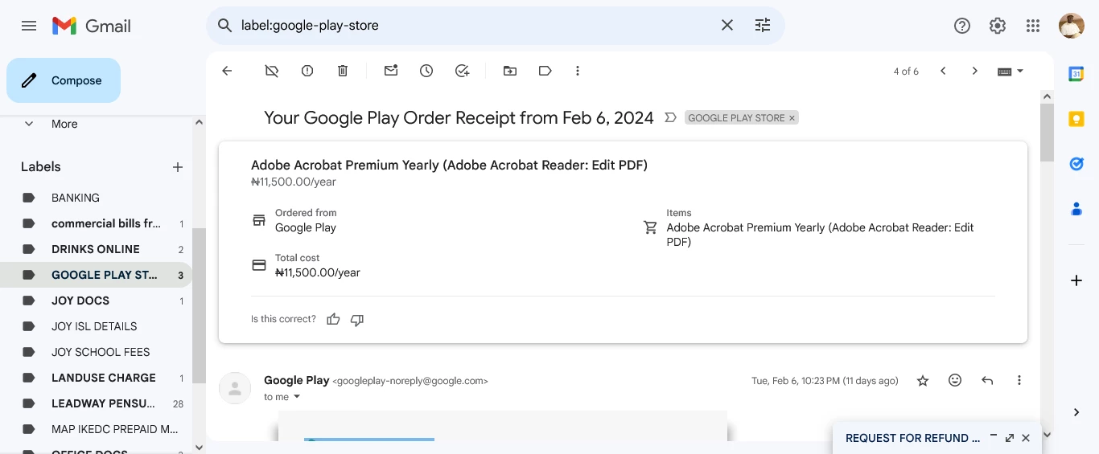
Task: Open Settings gear icon
Action: point(998,26)
